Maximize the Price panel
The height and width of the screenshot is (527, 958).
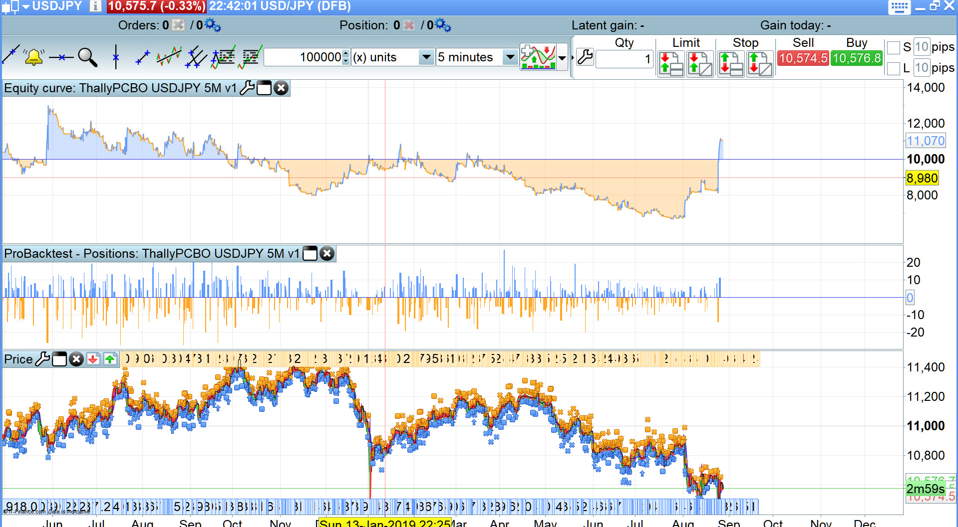[59, 359]
